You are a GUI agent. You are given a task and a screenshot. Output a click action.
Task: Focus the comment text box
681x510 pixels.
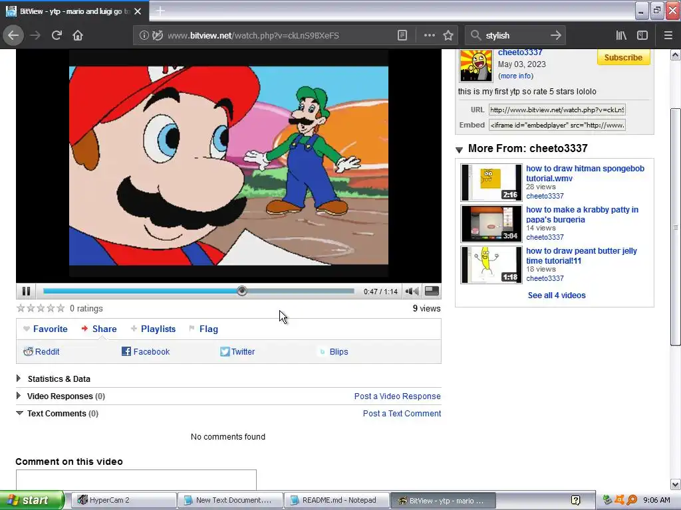(136, 479)
